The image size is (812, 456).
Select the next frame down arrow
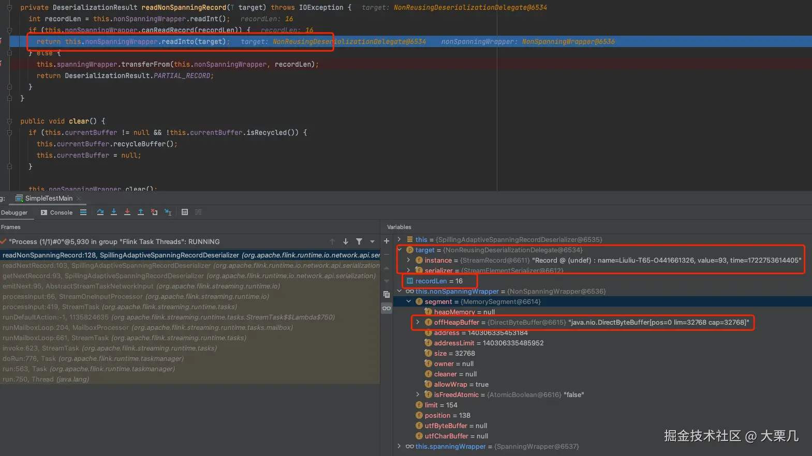[x=346, y=241]
